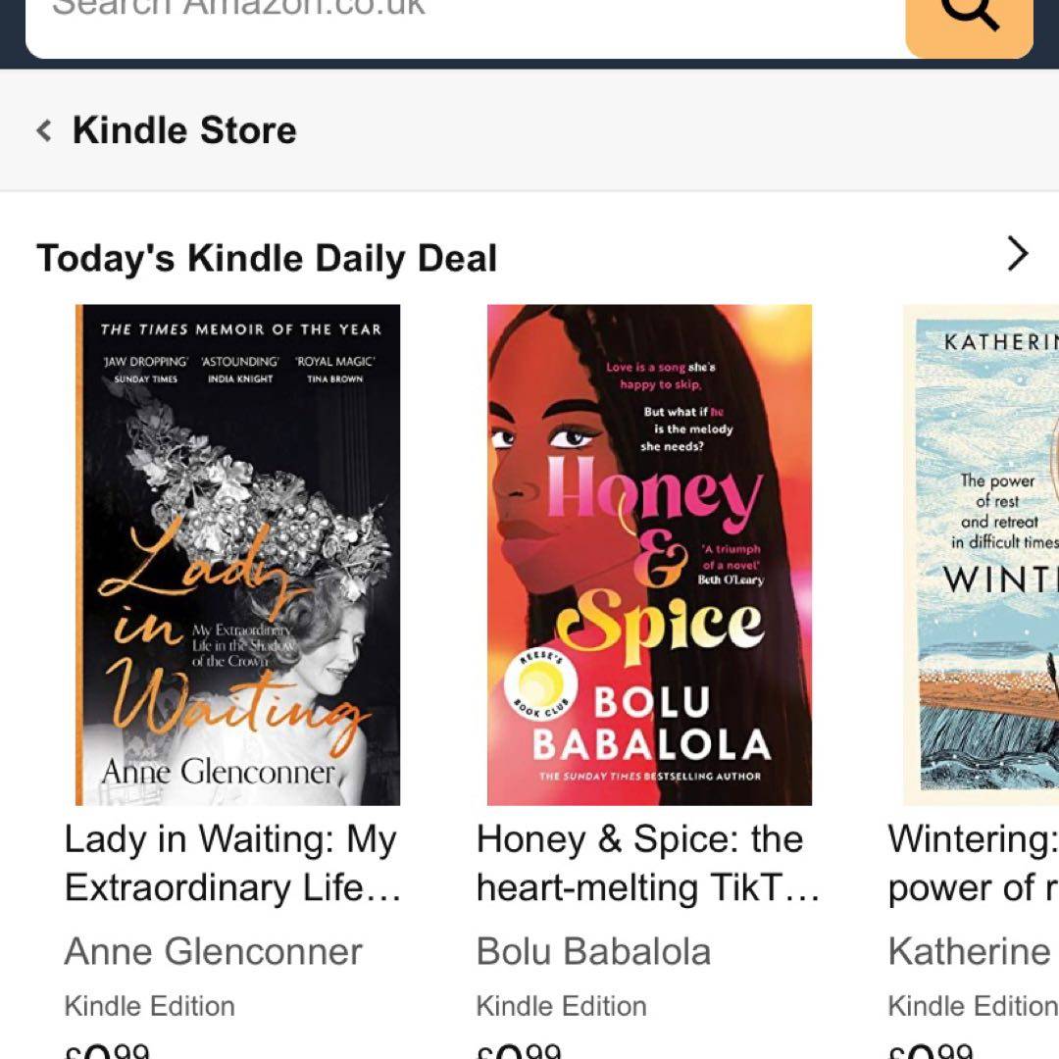The width and height of the screenshot is (1059, 1059).
Task: Open the Wintering book cover thumbnail
Action: click(x=982, y=554)
